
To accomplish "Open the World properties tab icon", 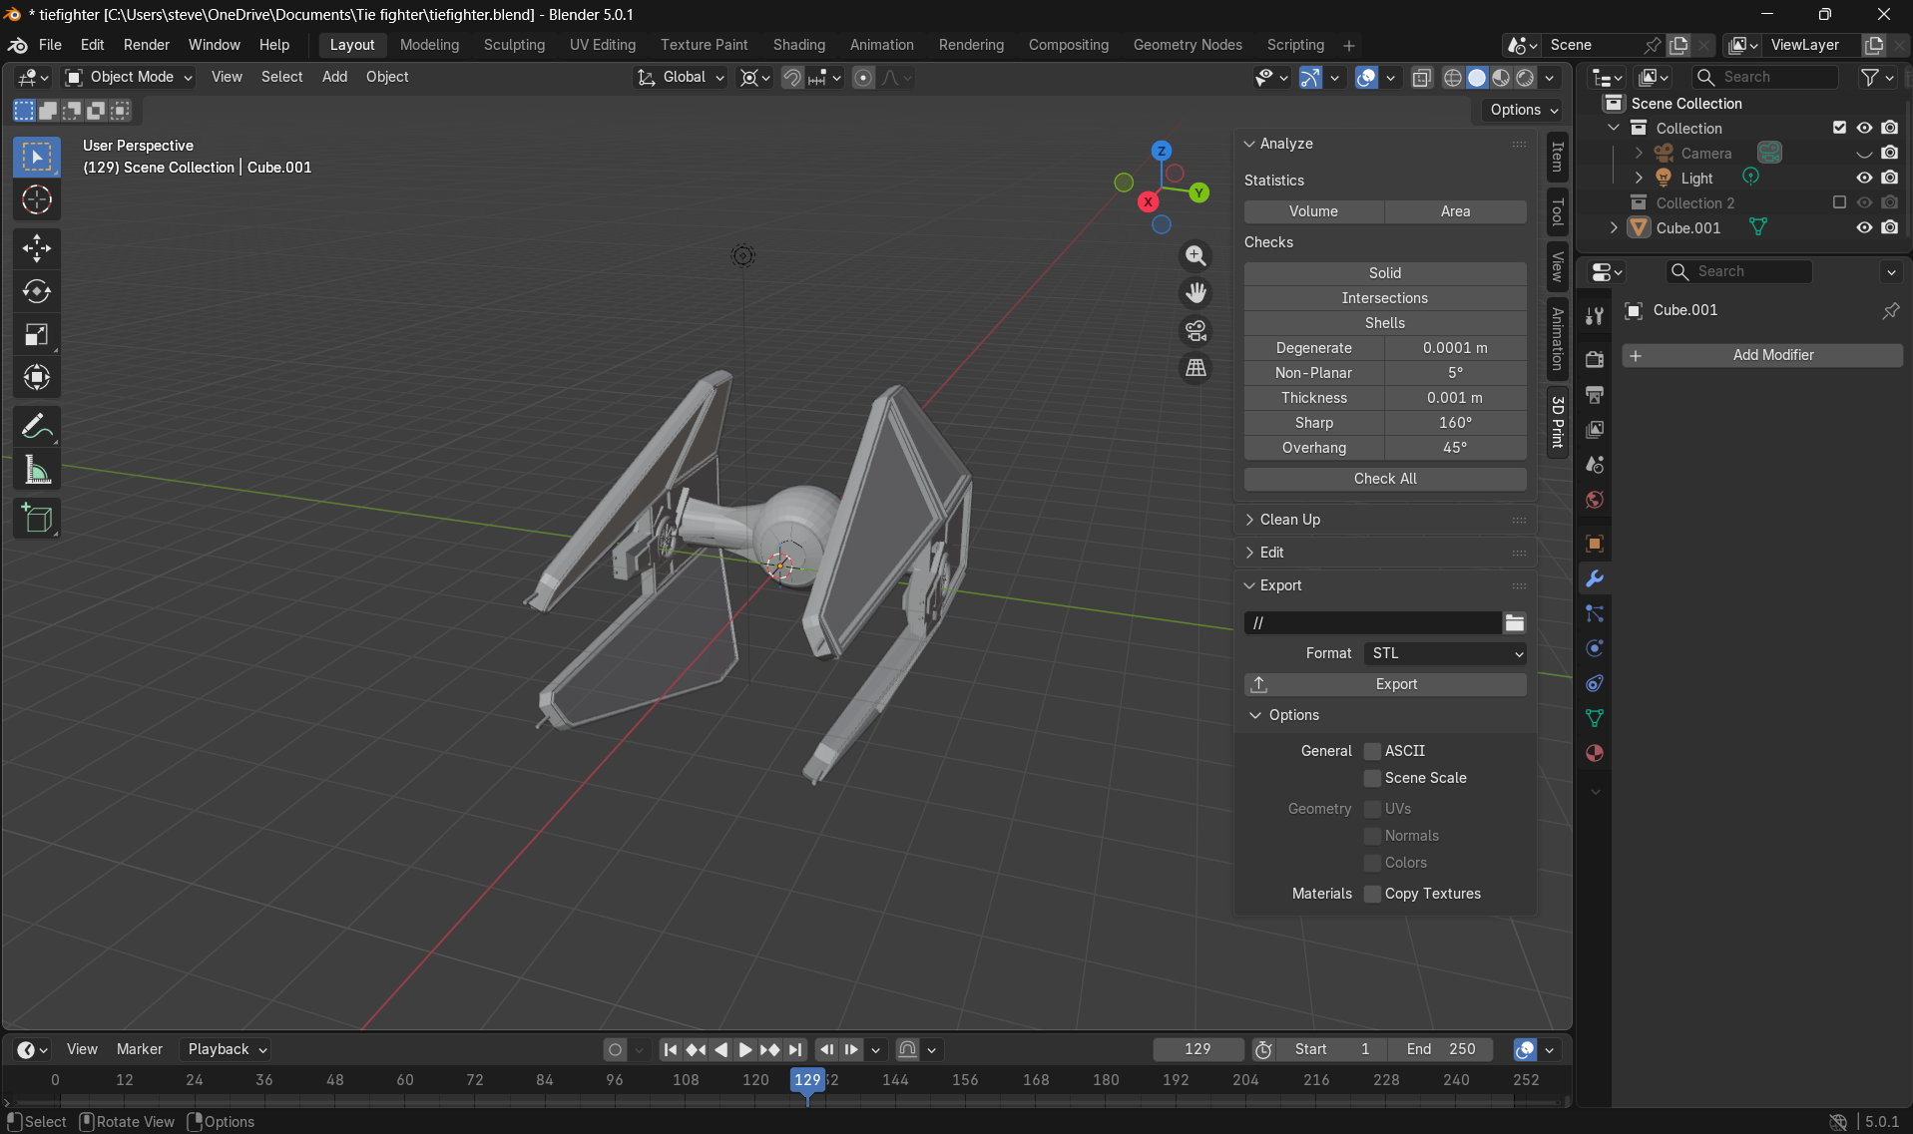I will (1595, 500).
